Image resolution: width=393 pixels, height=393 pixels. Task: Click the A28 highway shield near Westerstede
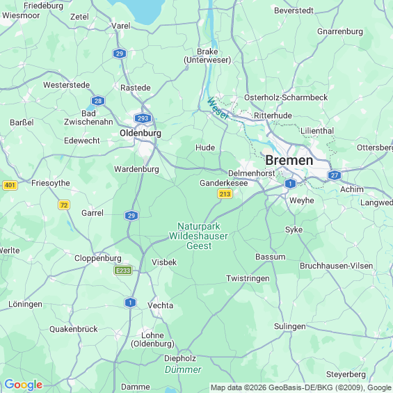click(x=98, y=101)
